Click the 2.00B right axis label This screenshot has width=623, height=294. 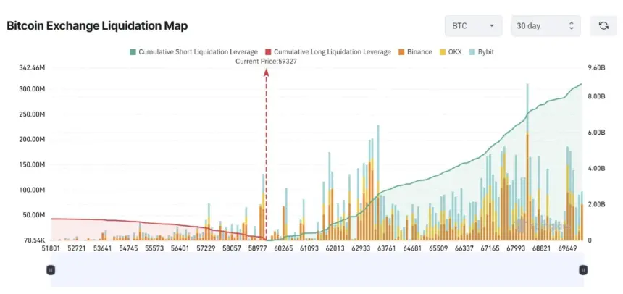pyautogui.click(x=596, y=204)
